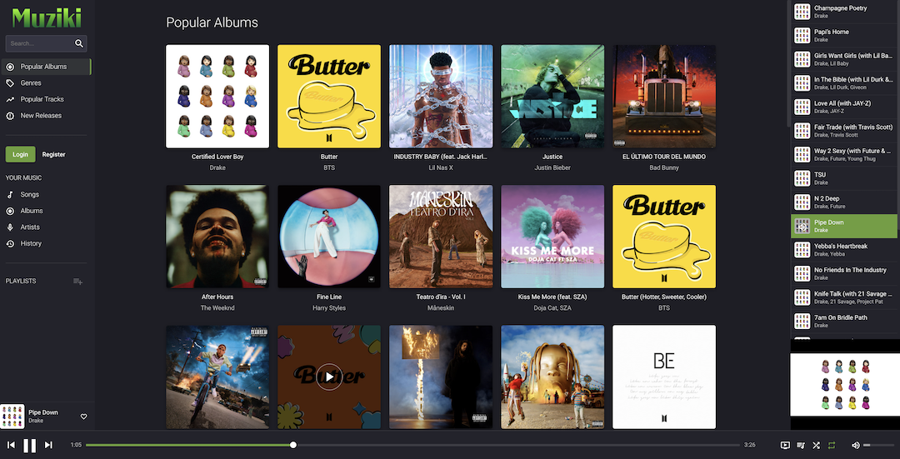Add a new playlist with the plus icon
This screenshot has width=900, height=459.
78,281
